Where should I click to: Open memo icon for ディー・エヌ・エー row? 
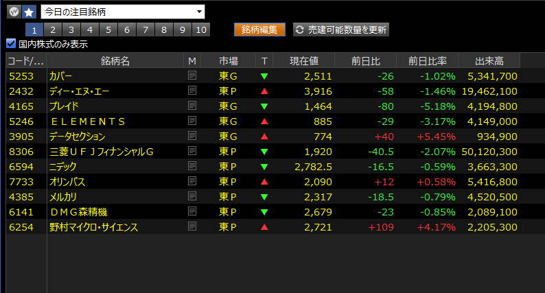pyautogui.click(x=192, y=91)
